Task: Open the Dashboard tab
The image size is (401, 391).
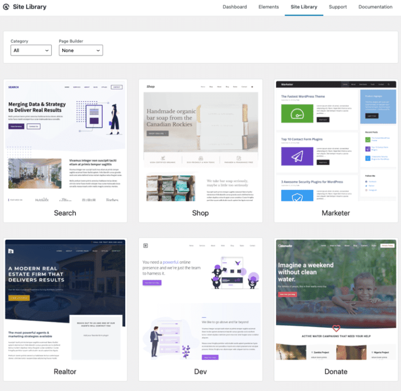Action: click(234, 7)
